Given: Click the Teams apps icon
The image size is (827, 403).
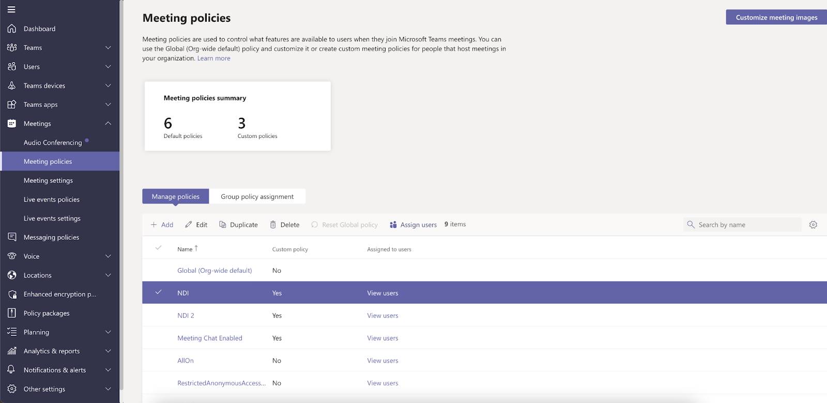Looking at the screenshot, I should coord(12,104).
